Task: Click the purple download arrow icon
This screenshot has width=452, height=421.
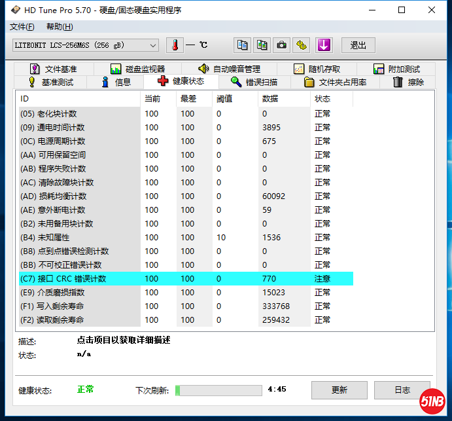Action: pyautogui.click(x=324, y=45)
